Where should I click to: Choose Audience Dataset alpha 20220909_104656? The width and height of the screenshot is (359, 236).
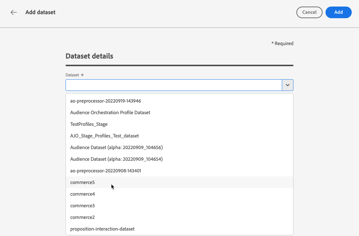[116, 147]
